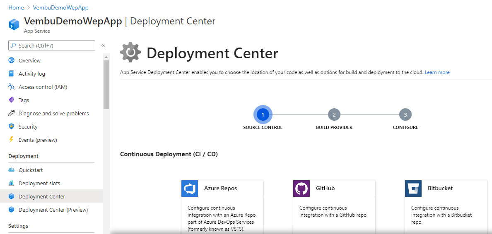Click the Bitbucket repo description text

[441, 215]
